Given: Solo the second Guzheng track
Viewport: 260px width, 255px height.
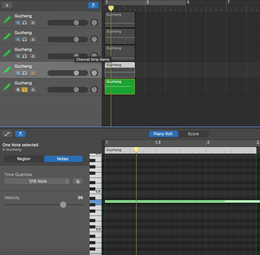Looking at the screenshot, I should point(25,40).
